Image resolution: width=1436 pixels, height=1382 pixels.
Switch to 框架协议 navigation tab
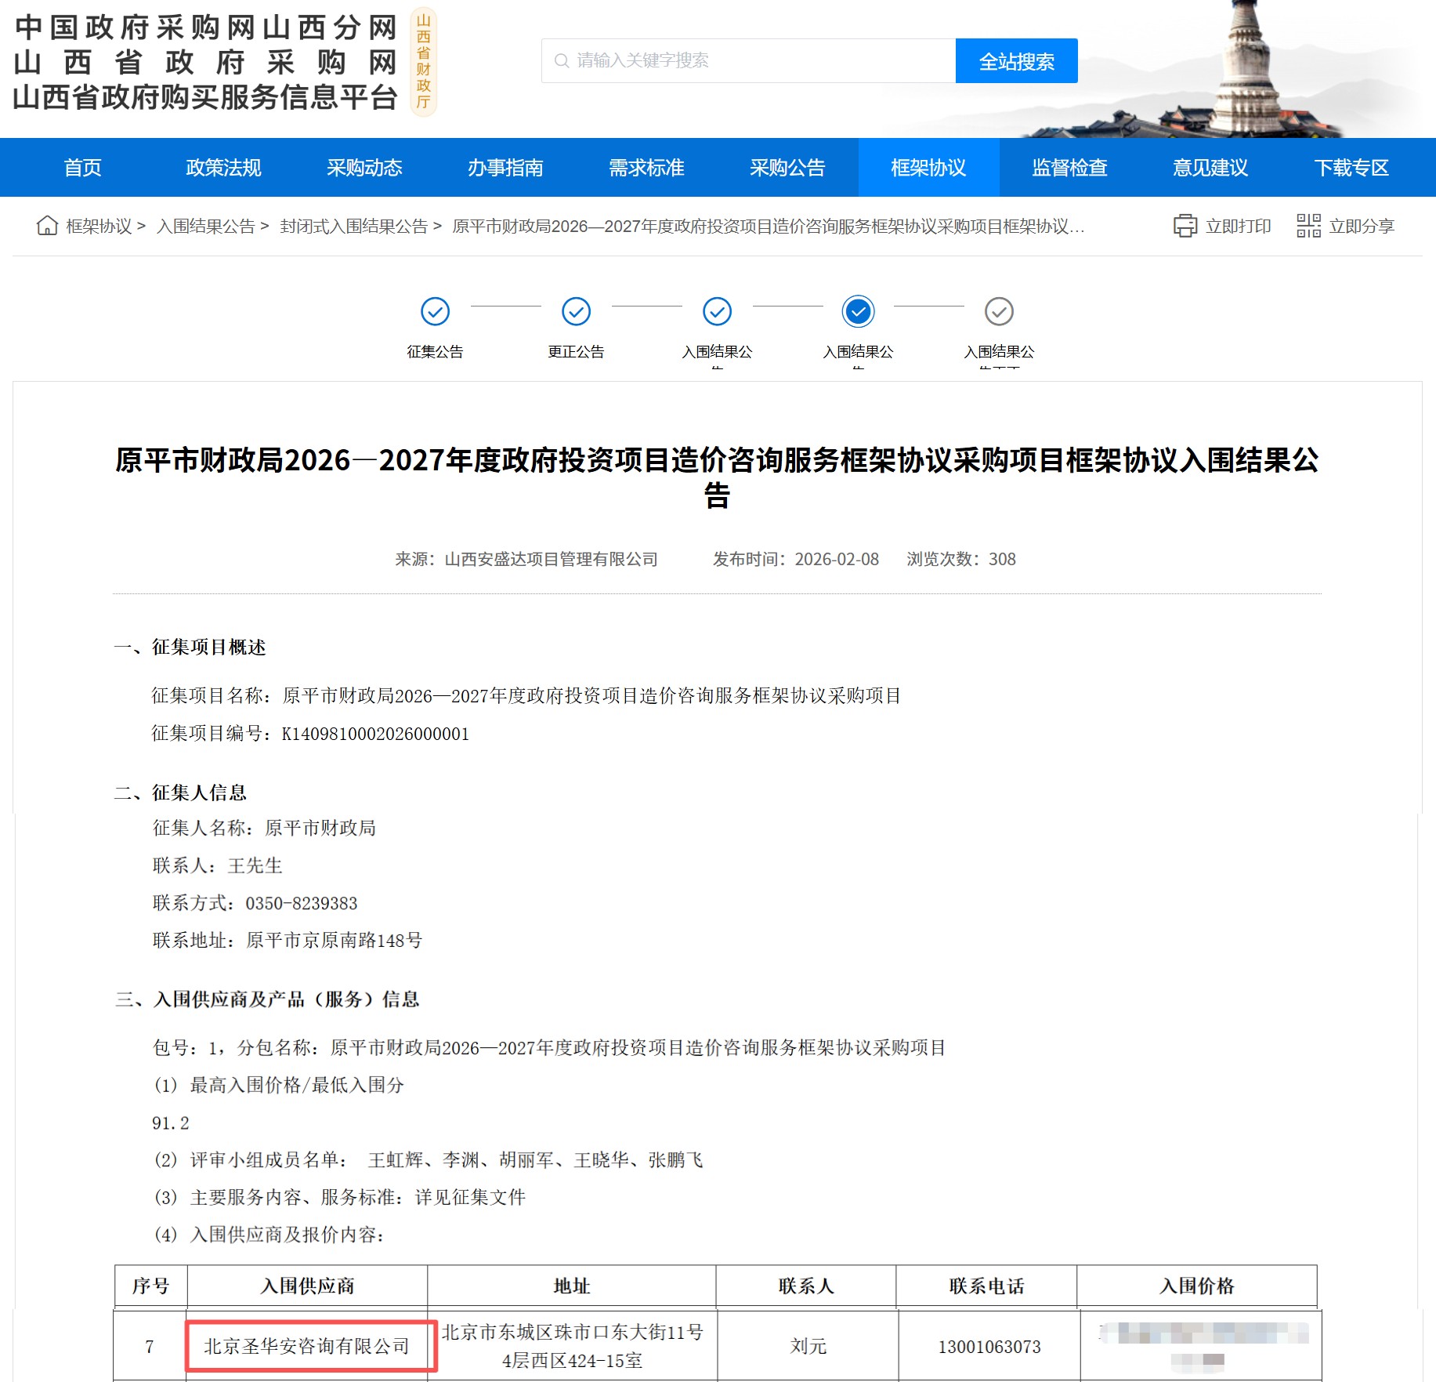pyautogui.click(x=928, y=167)
